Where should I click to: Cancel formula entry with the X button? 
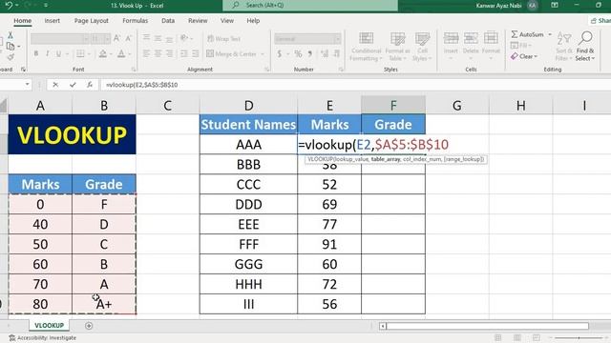point(55,85)
